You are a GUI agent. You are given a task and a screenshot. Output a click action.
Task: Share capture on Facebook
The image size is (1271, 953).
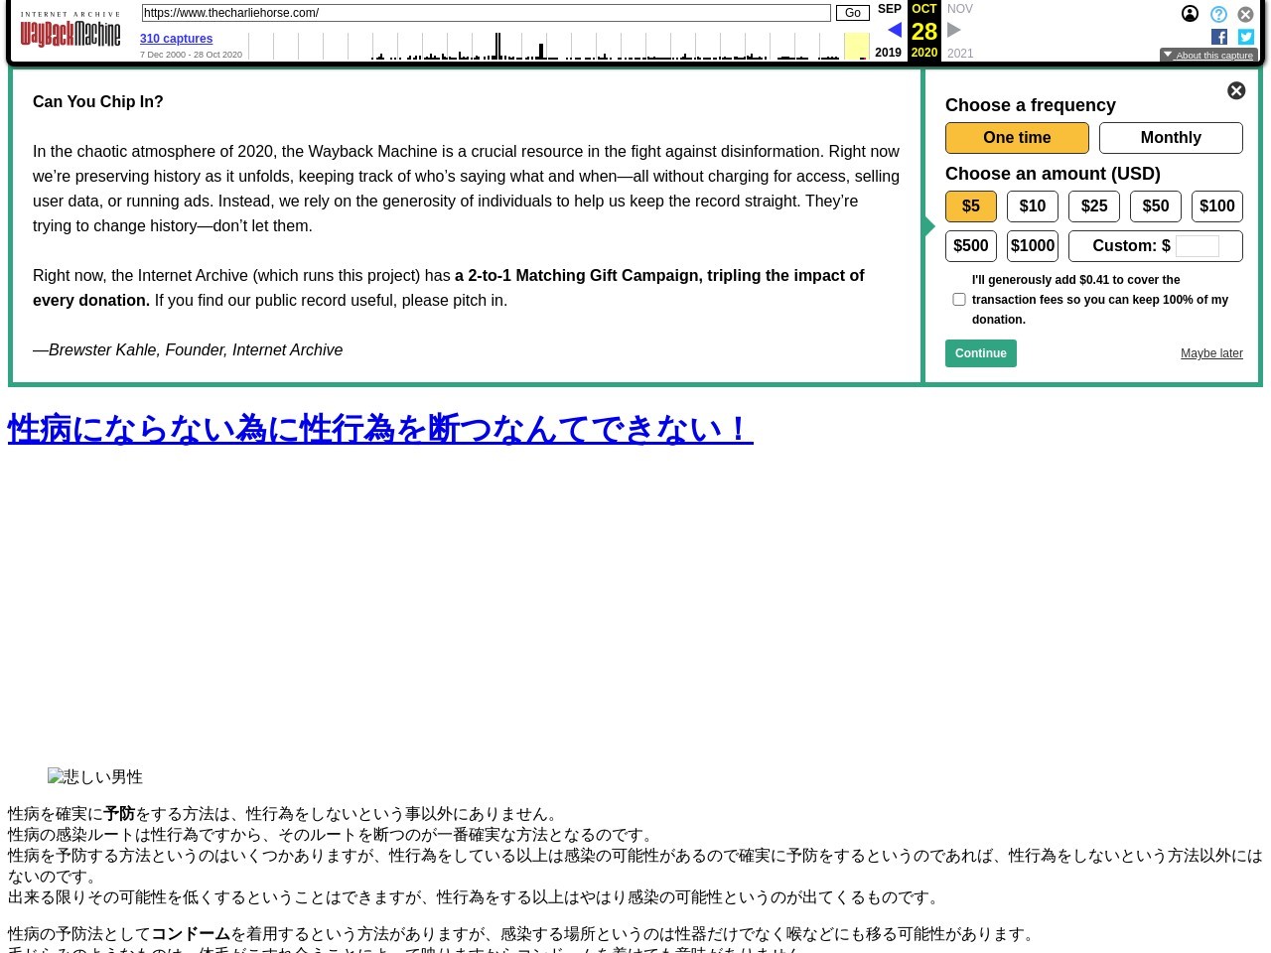coord(1219,37)
